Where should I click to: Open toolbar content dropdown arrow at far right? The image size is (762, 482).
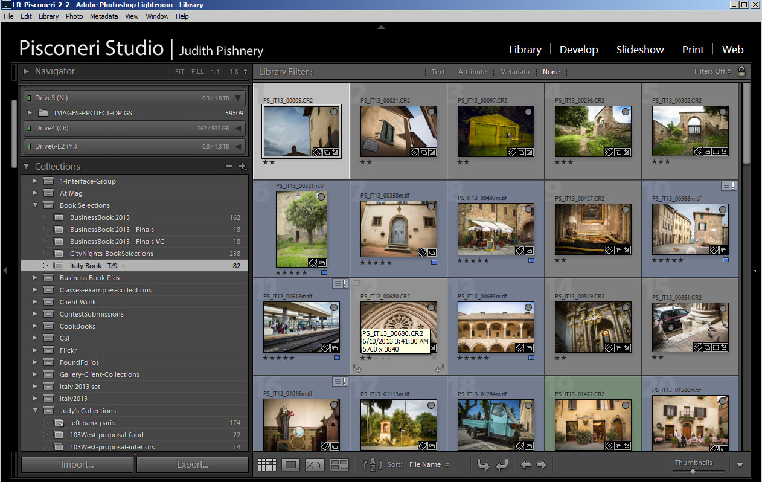(740, 465)
